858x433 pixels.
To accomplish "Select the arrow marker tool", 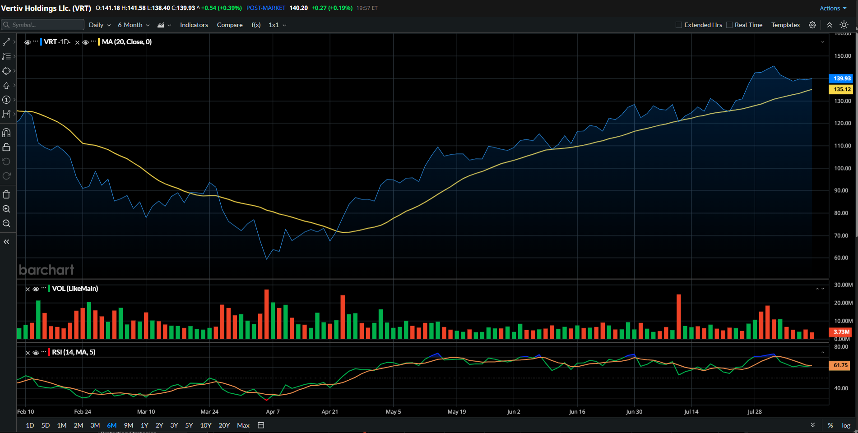I will (6, 85).
